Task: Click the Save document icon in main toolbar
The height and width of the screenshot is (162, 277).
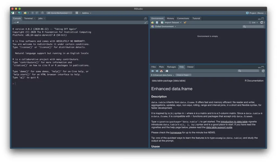Action: [x=32, y=13]
